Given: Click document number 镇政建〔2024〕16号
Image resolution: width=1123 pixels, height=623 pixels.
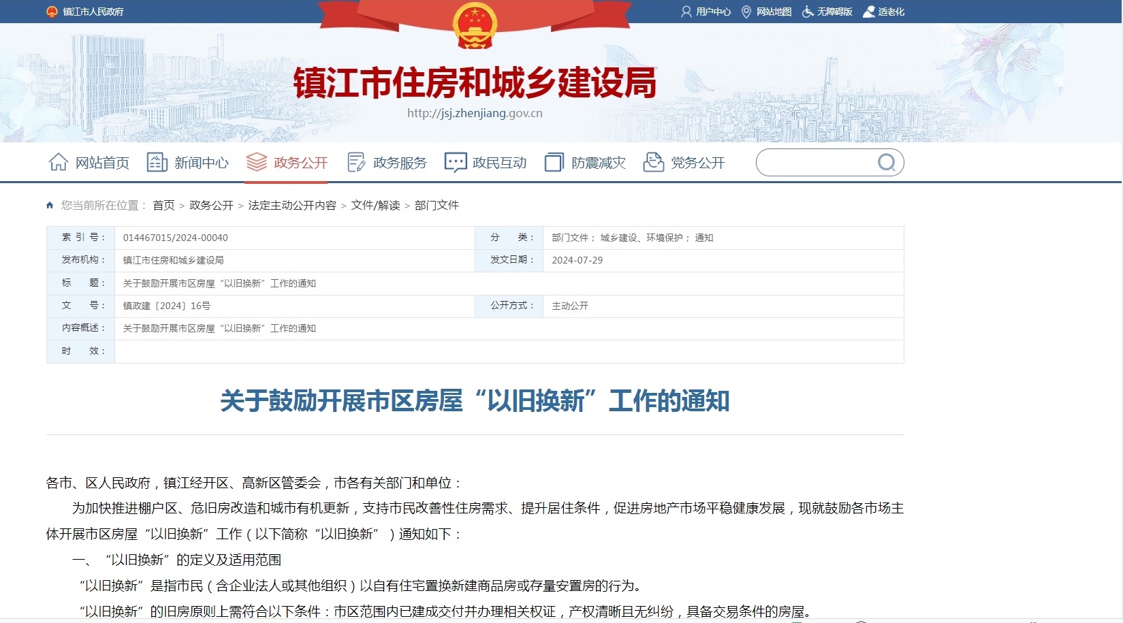Looking at the screenshot, I should click(x=167, y=306).
